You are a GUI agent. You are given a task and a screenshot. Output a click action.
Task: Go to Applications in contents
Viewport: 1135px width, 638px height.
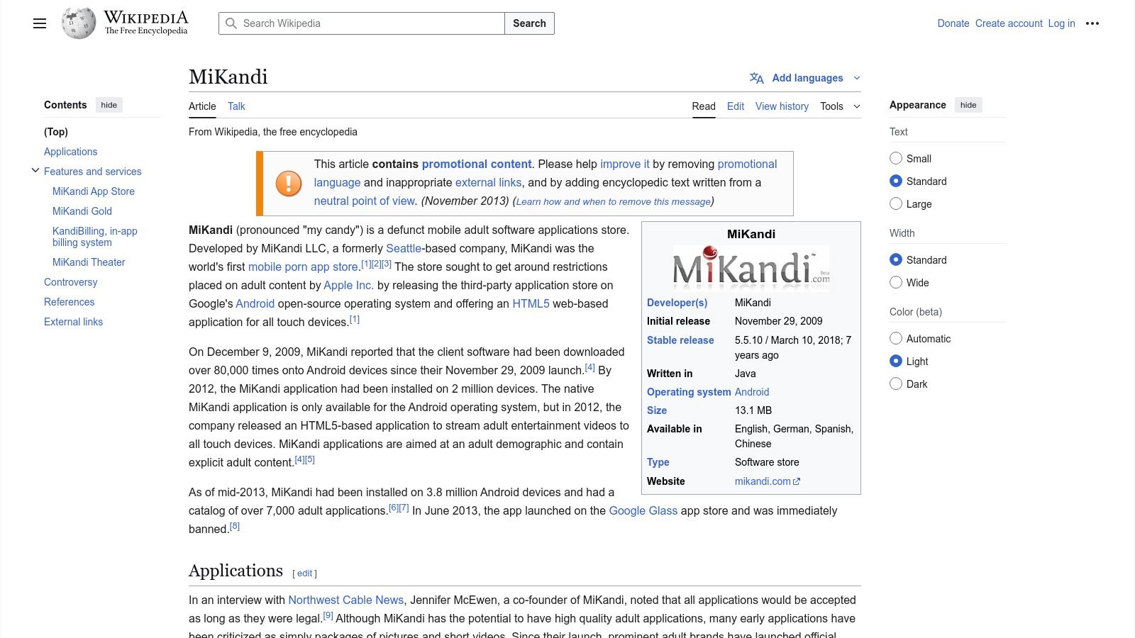point(70,152)
